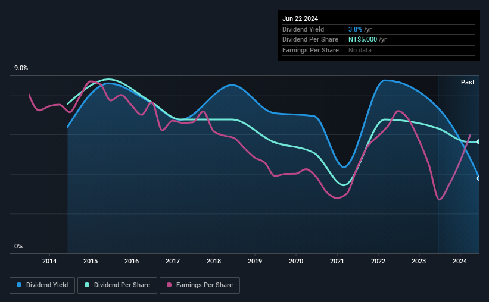Click the 2019 x-axis label
Screen dimensions: 489x302
pos(255,261)
